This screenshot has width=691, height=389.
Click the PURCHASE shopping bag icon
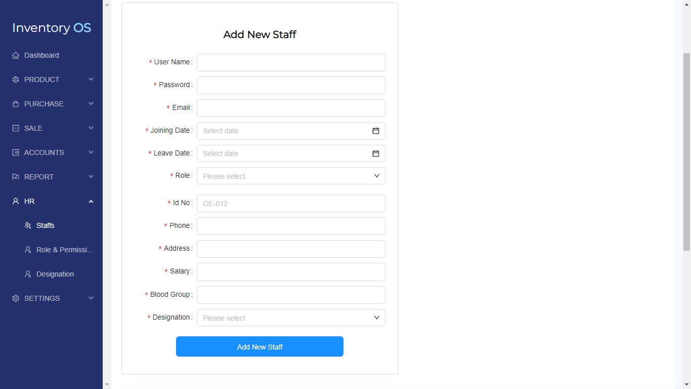16,104
